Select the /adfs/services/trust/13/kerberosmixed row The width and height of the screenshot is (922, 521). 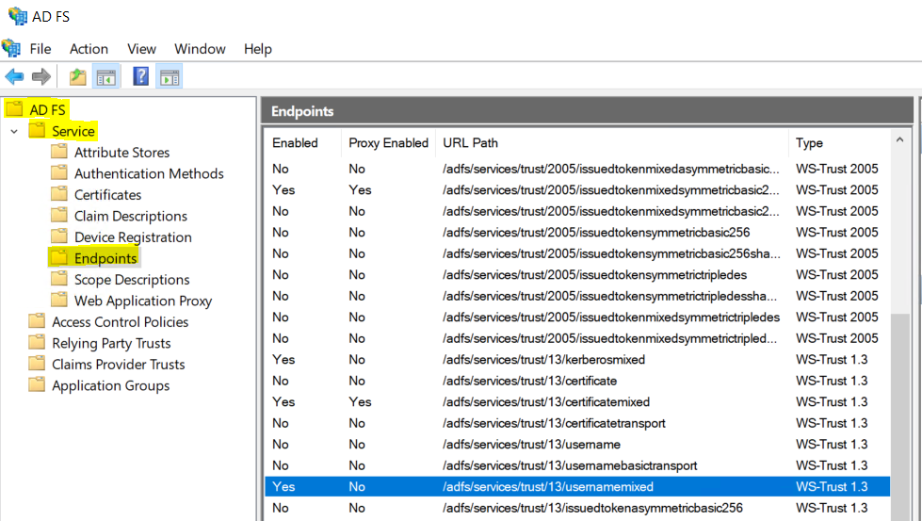point(576,359)
